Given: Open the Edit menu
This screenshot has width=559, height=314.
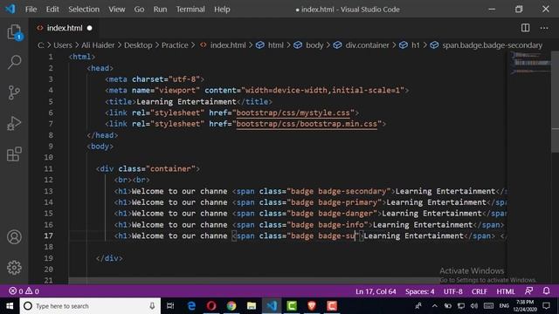Looking at the screenshot, I should click(x=52, y=10).
